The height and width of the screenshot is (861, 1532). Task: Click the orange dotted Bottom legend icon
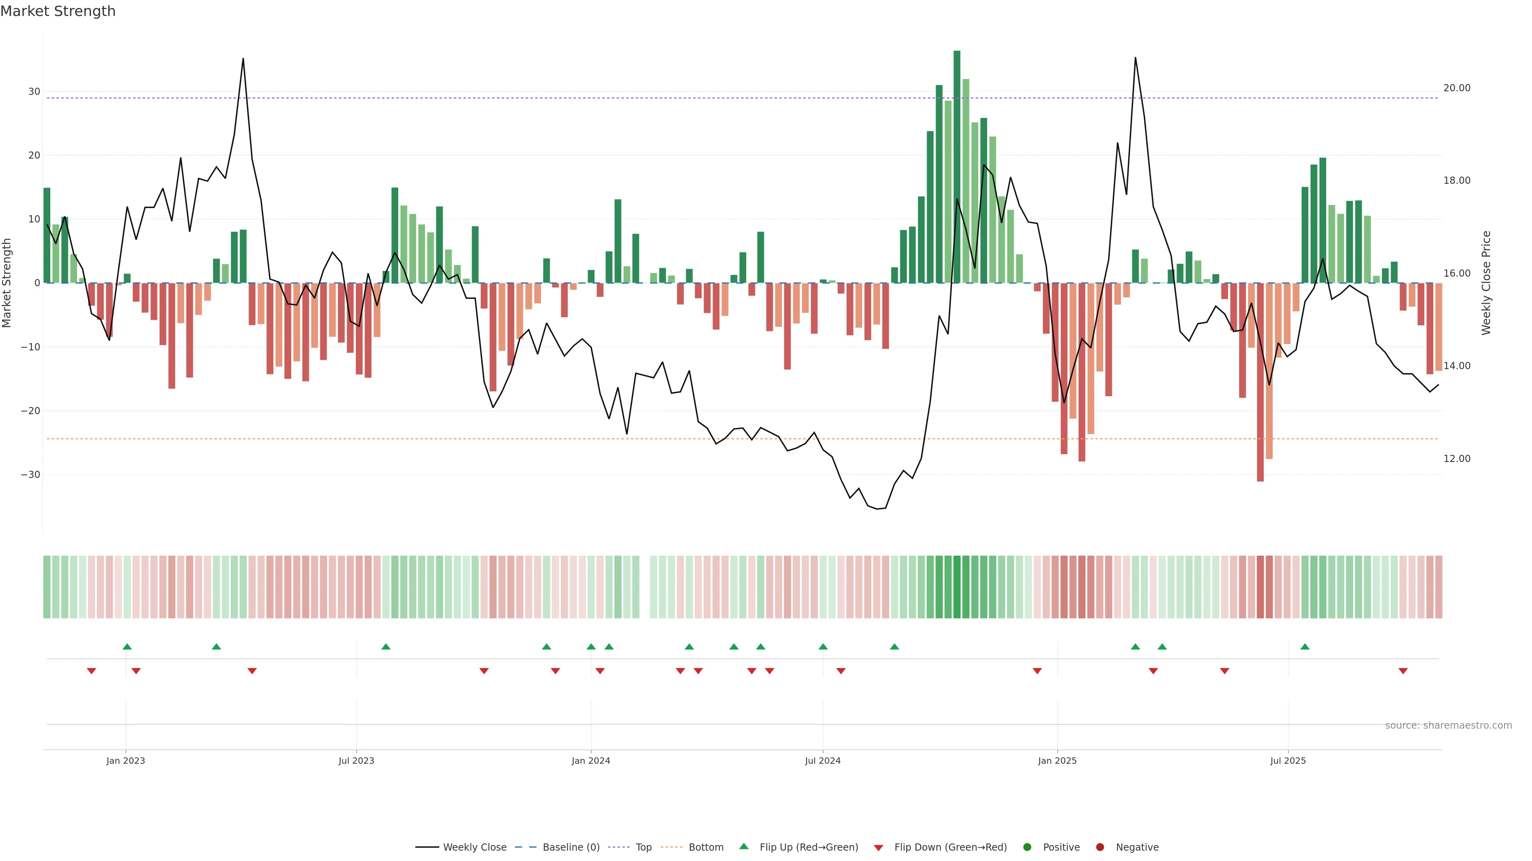(x=671, y=847)
